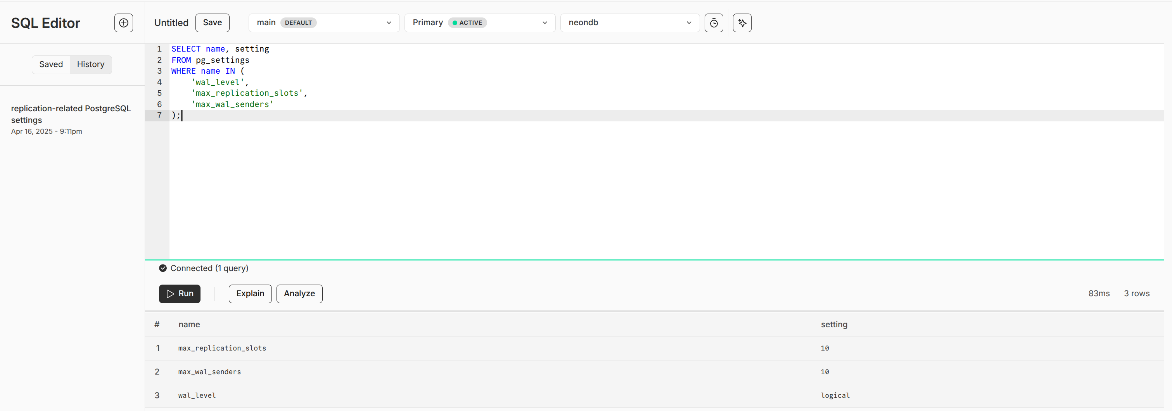Click the DEFAULT badge next to main branch
Viewport: 1172px width, 411px height.
[298, 22]
